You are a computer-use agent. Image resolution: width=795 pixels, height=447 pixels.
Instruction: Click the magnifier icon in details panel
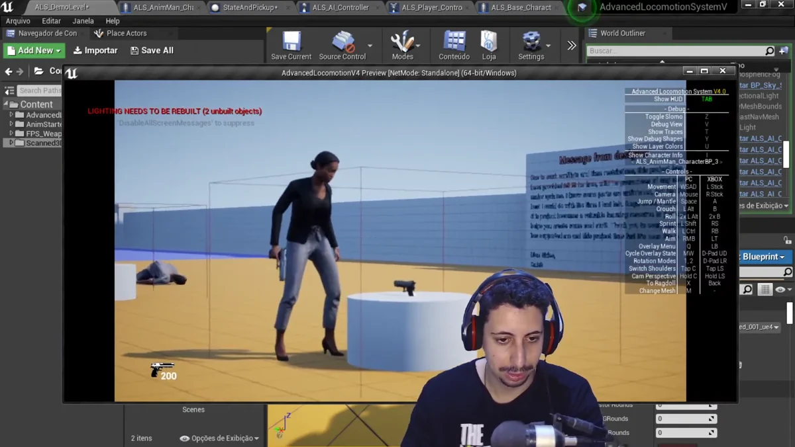click(747, 290)
